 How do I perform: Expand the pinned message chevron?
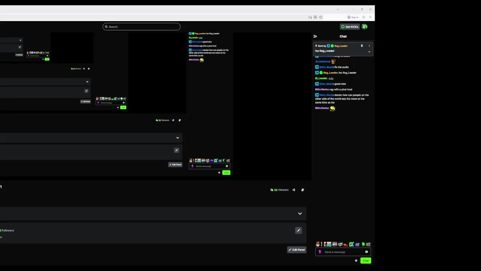point(369,52)
